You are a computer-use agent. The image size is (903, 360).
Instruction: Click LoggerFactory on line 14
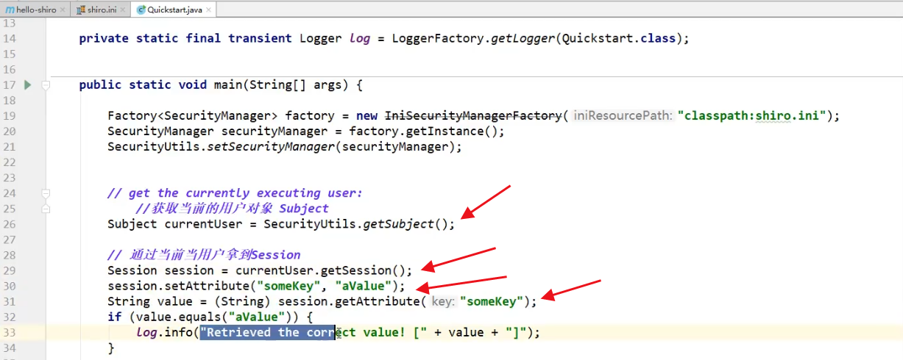coord(438,38)
